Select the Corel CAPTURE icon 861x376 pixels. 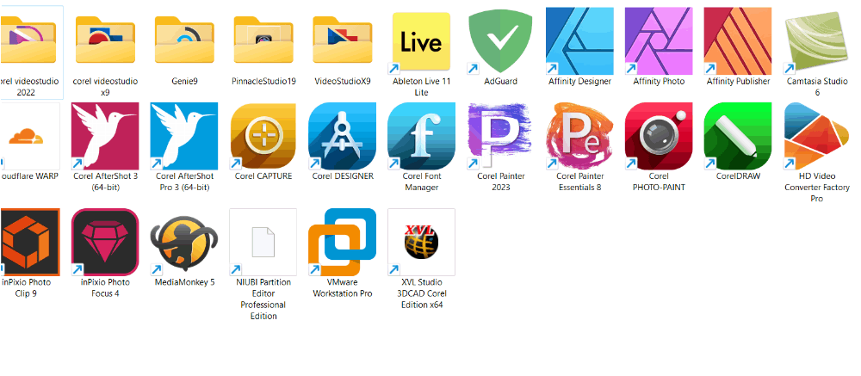[x=263, y=136]
